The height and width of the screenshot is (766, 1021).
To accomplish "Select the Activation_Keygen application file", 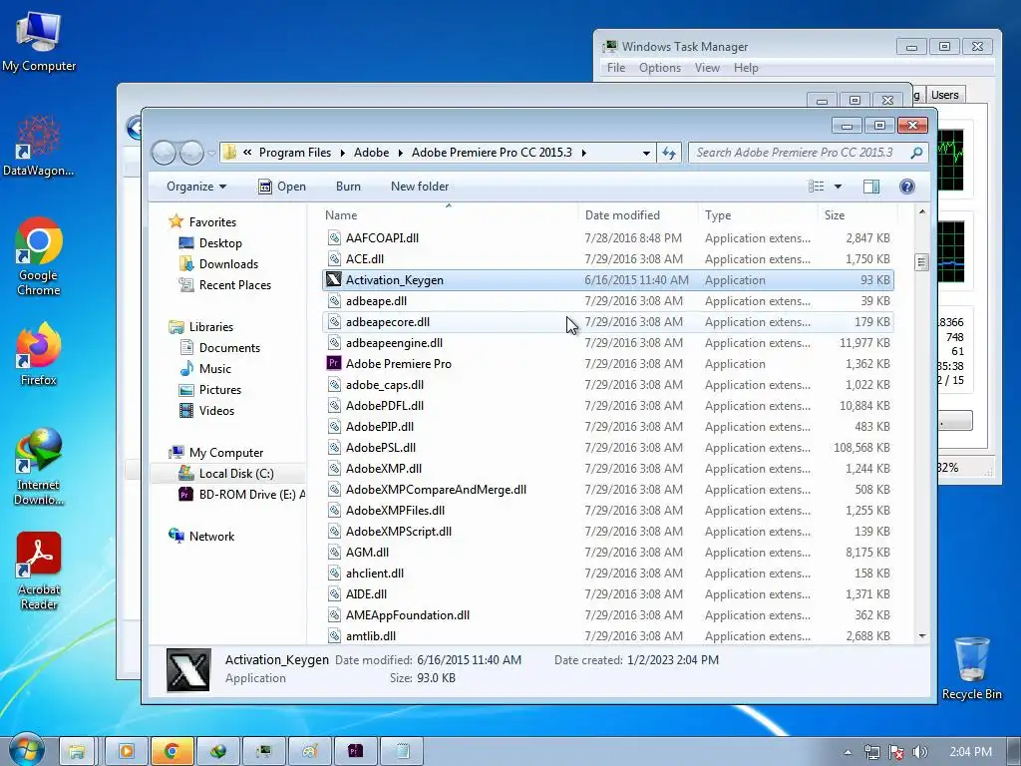I will point(608,280).
